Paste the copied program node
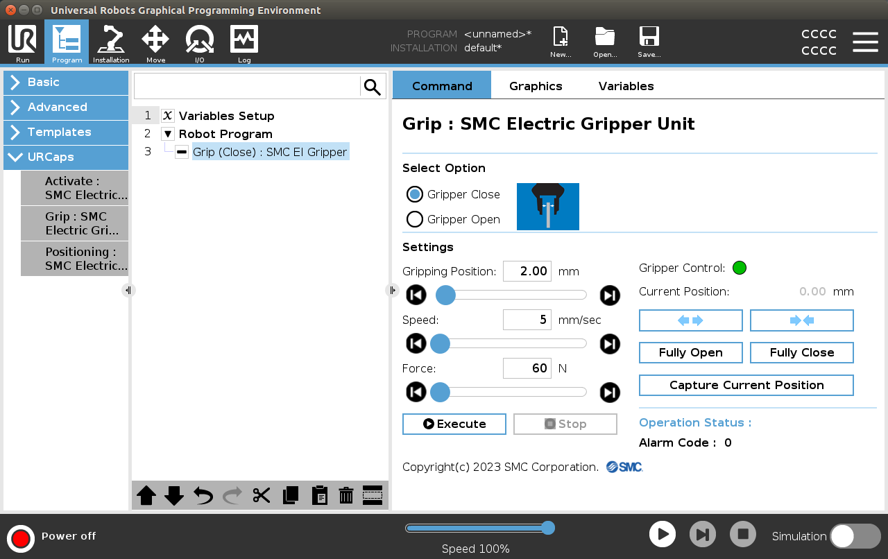 pos(319,495)
